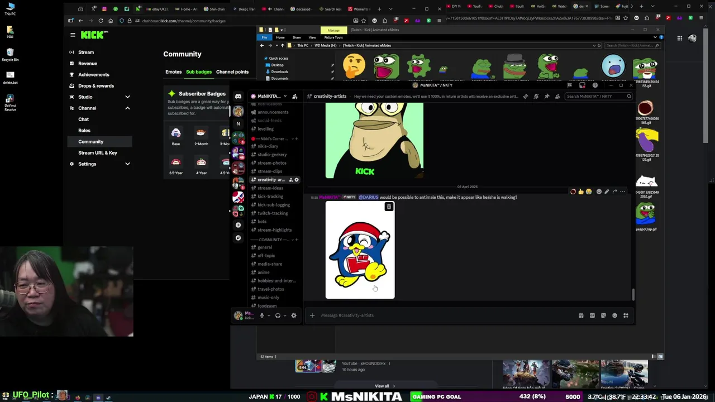Open creativity-artists channel settings gear

click(297, 180)
